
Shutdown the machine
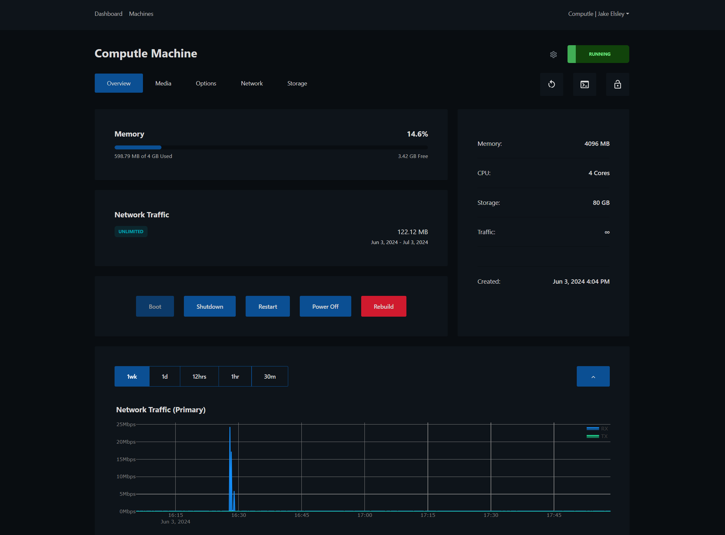tap(209, 306)
